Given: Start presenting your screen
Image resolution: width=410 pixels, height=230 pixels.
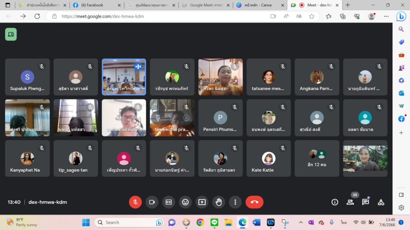Looking at the screenshot, I should pos(202,202).
